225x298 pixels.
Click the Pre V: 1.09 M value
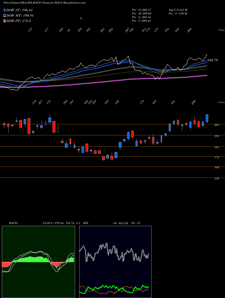click(x=178, y=14)
